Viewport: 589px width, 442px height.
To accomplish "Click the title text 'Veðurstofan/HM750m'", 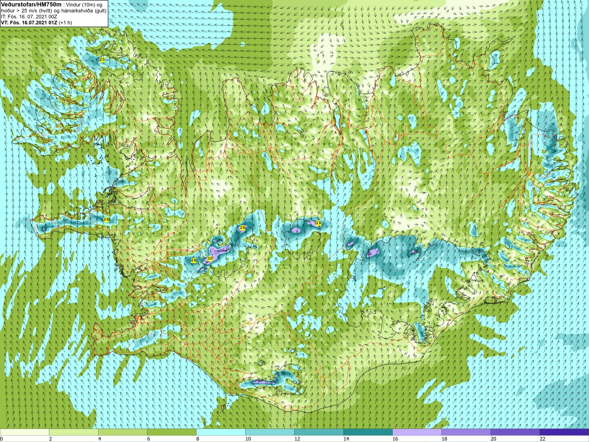I will [31, 4].
